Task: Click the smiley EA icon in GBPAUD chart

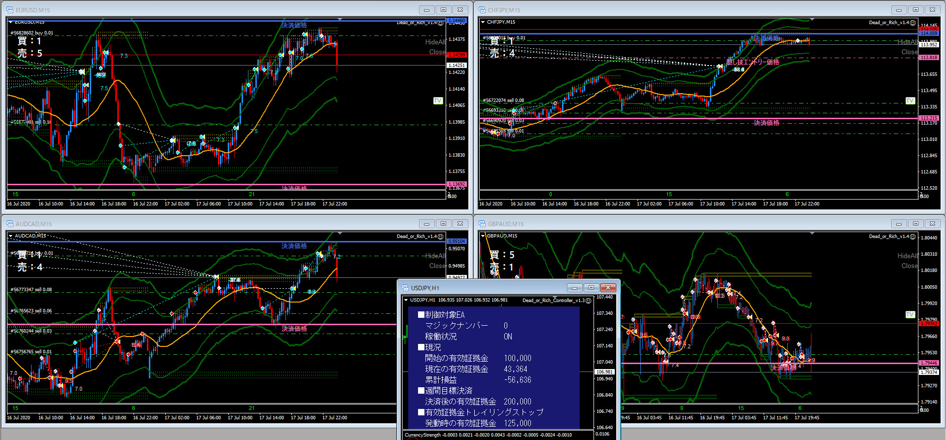Action: pyautogui.click(x=913, y=237)
